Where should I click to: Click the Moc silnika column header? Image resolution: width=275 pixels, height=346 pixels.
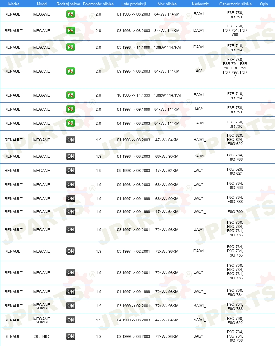point(167,4)
